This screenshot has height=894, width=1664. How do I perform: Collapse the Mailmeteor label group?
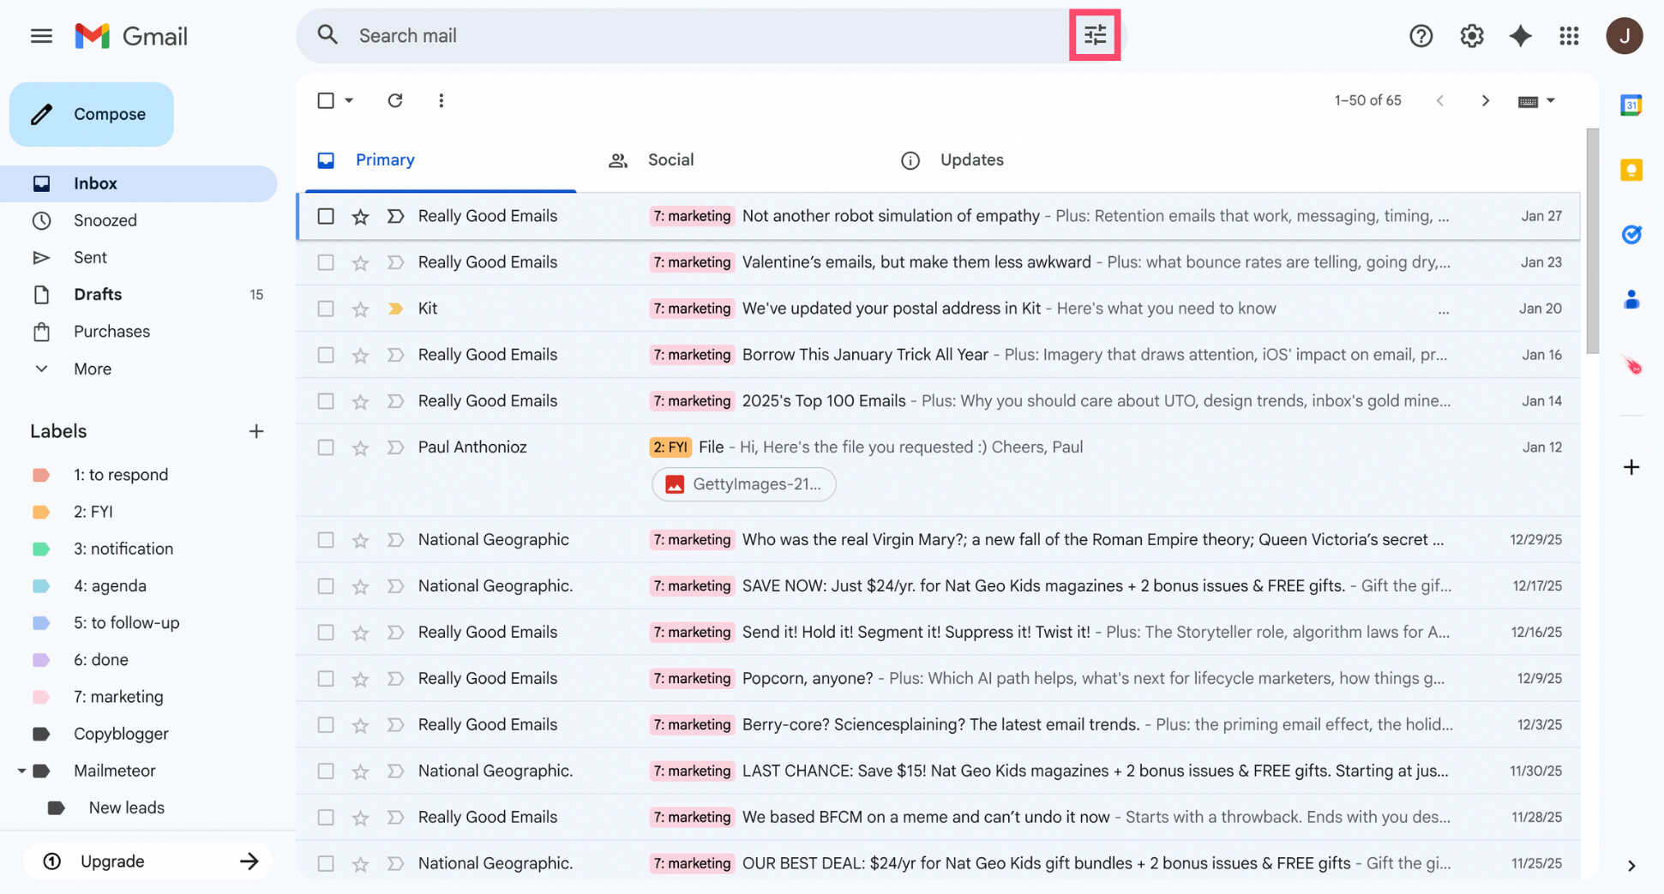24,770
